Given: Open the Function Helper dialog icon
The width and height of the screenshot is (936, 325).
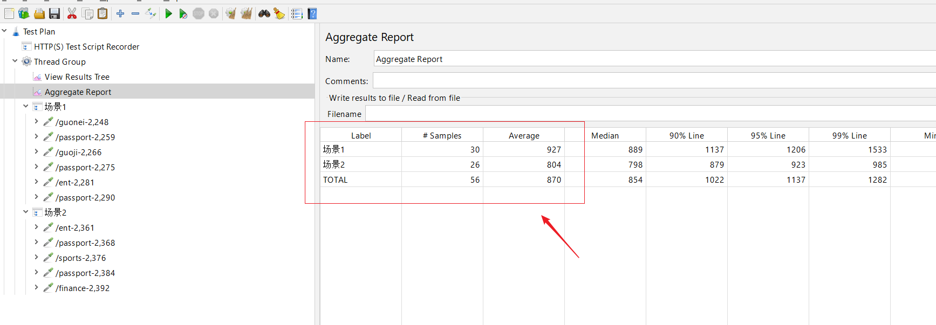Looking at the screenshot, I should [297, 13].
